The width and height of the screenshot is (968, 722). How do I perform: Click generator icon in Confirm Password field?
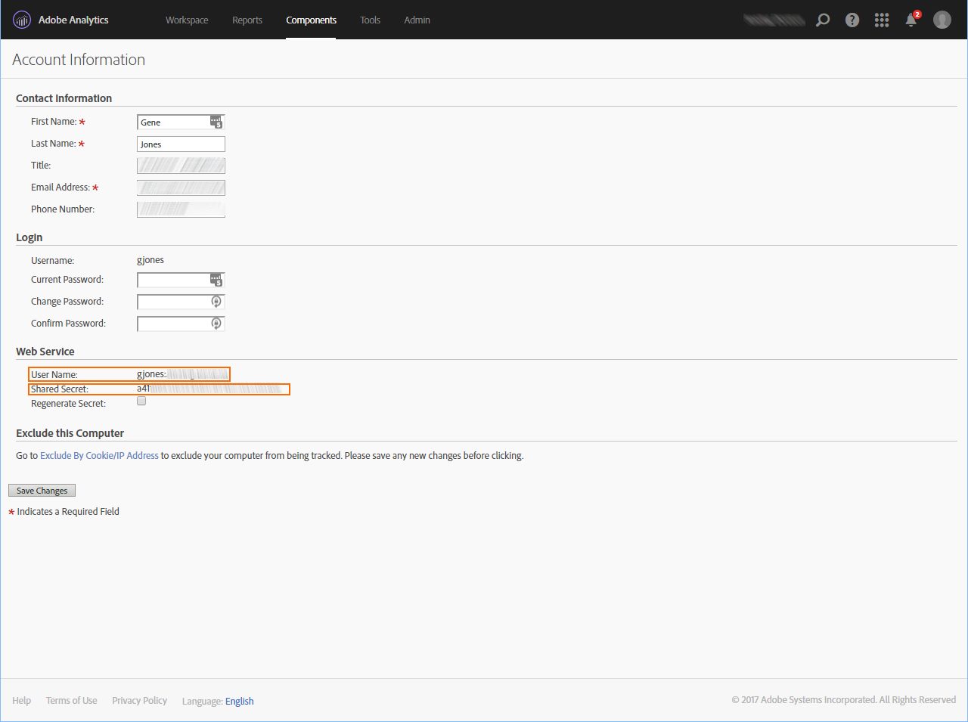[216, 324]
